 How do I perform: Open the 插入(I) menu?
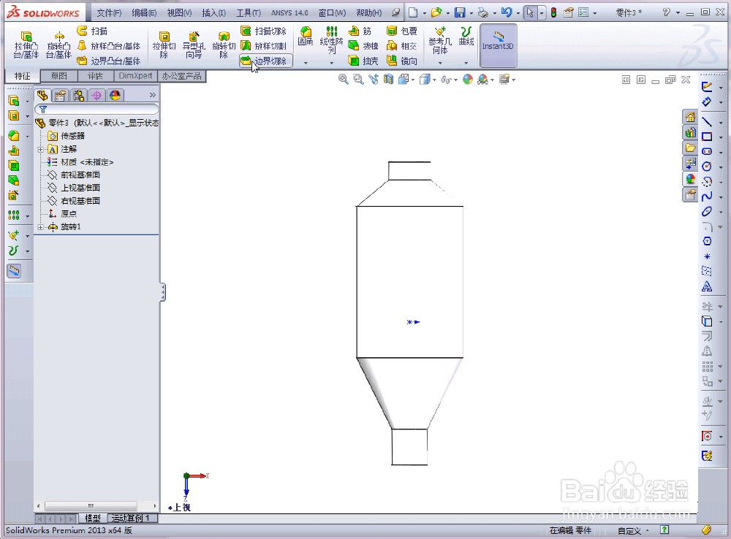[x=214, y=12]
